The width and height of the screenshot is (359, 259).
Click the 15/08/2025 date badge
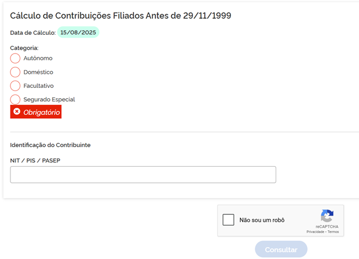[78, 33]
